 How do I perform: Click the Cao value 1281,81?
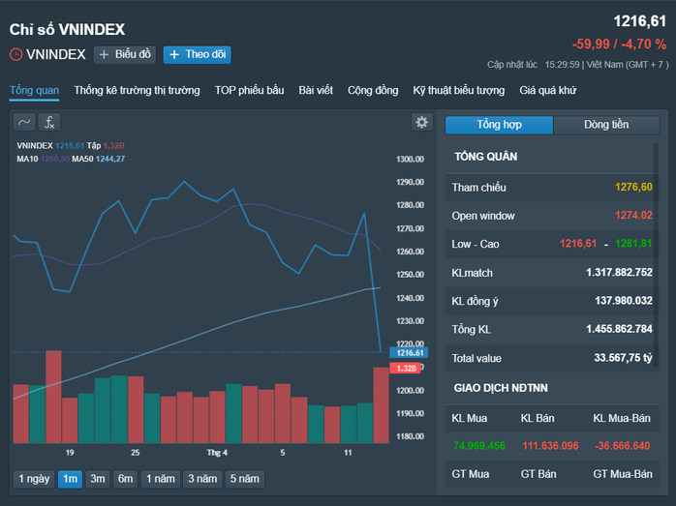(x=633, y=244)
